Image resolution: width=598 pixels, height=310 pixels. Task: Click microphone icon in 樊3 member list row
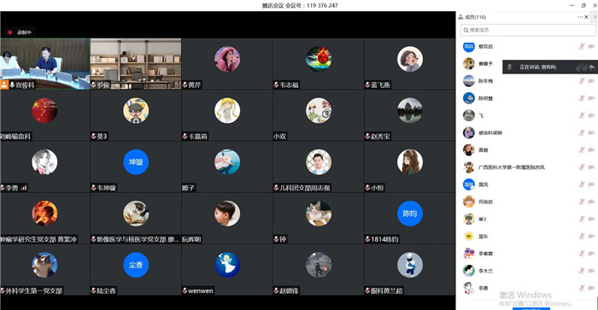[x=582, y=219]
